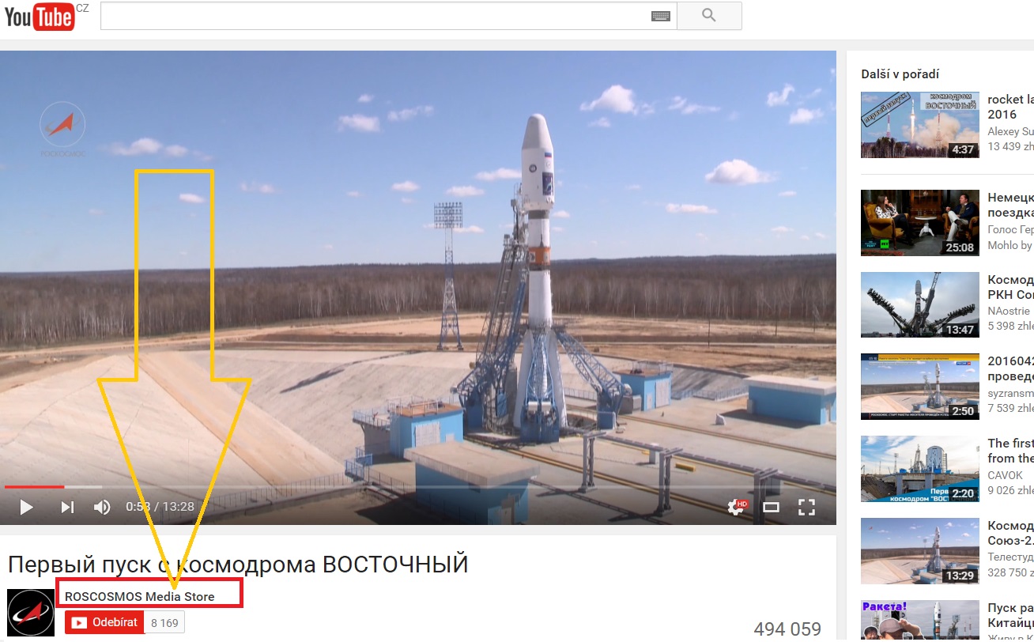
Task: Subscribe with the Odebírat button
Action: 104,623
